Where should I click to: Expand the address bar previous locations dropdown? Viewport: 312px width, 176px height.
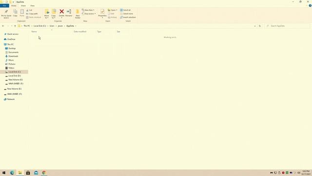(255, 26)
